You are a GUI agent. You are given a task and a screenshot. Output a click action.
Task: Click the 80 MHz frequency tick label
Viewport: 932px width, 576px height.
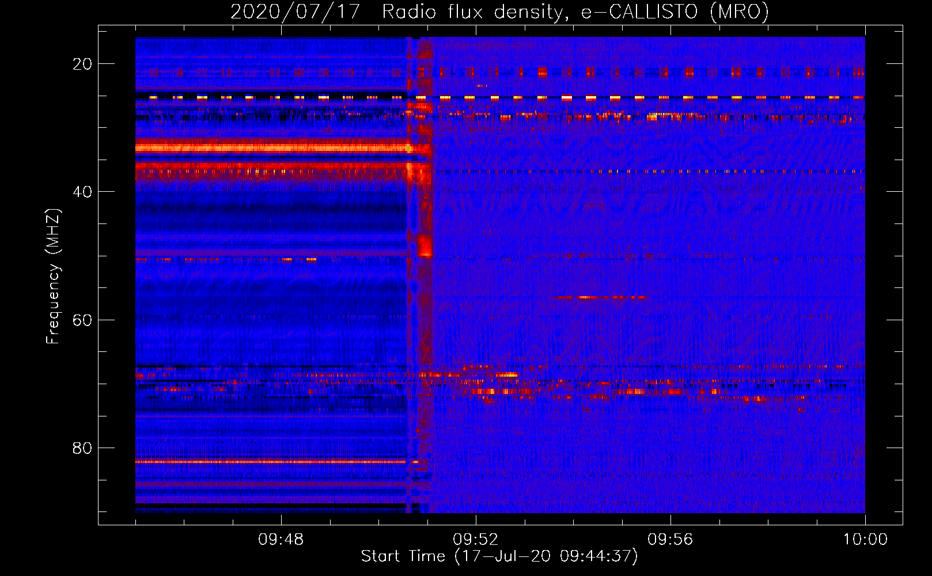pyautogui.click(x=82, y=448)
